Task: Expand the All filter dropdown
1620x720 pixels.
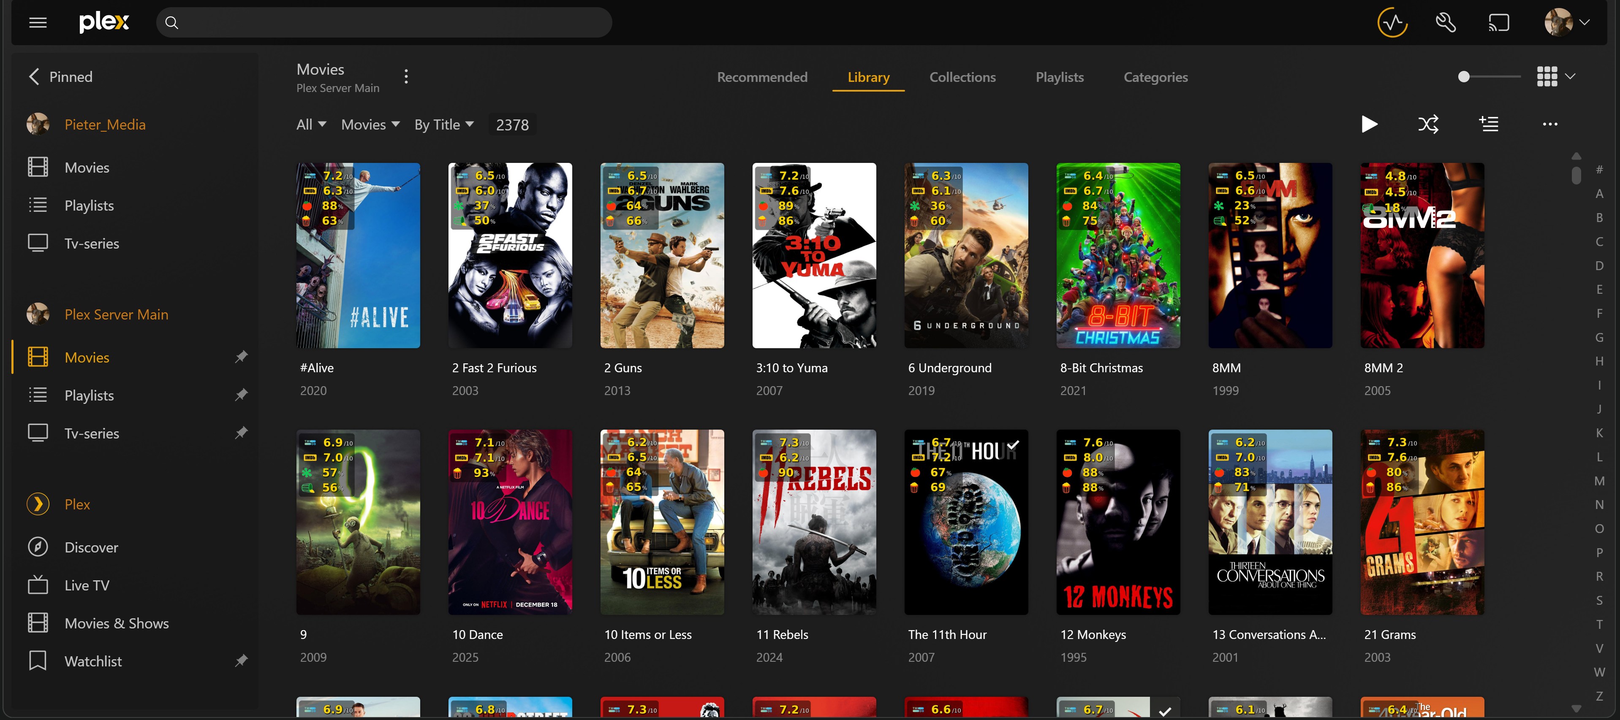Action: coord(311,124)
